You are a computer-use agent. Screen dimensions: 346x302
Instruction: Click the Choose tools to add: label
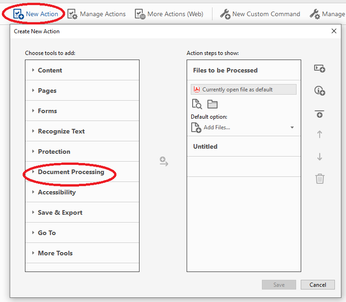click(x=50, y=53)
